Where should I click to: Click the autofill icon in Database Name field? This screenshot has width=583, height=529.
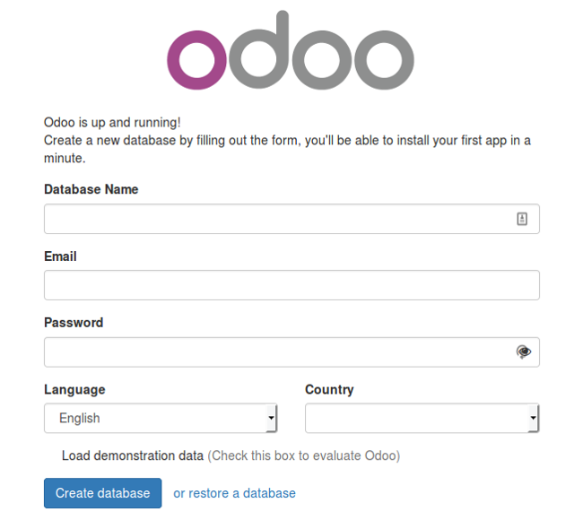[522, 219]
